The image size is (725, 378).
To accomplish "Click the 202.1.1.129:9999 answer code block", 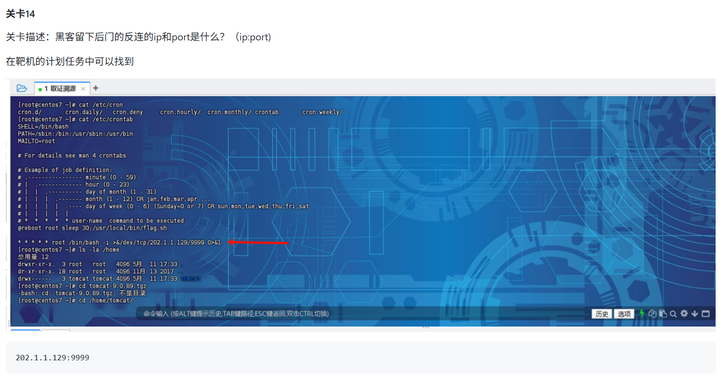I will tap(361, 357).
